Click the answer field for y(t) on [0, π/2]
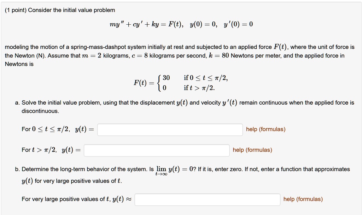 click(x=170, y=129)
